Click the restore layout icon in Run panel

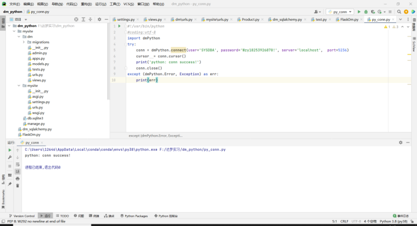point(10,175)
